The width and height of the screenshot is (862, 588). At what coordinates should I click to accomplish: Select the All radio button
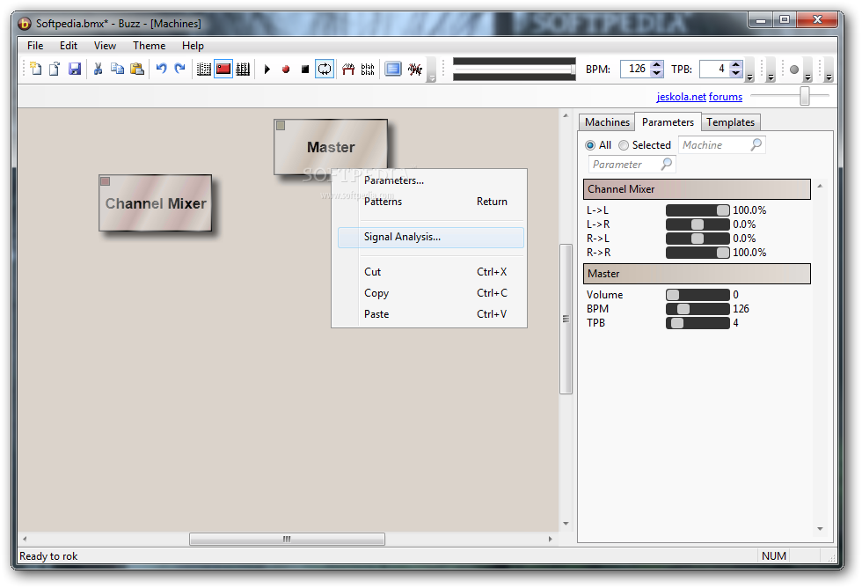590,145
